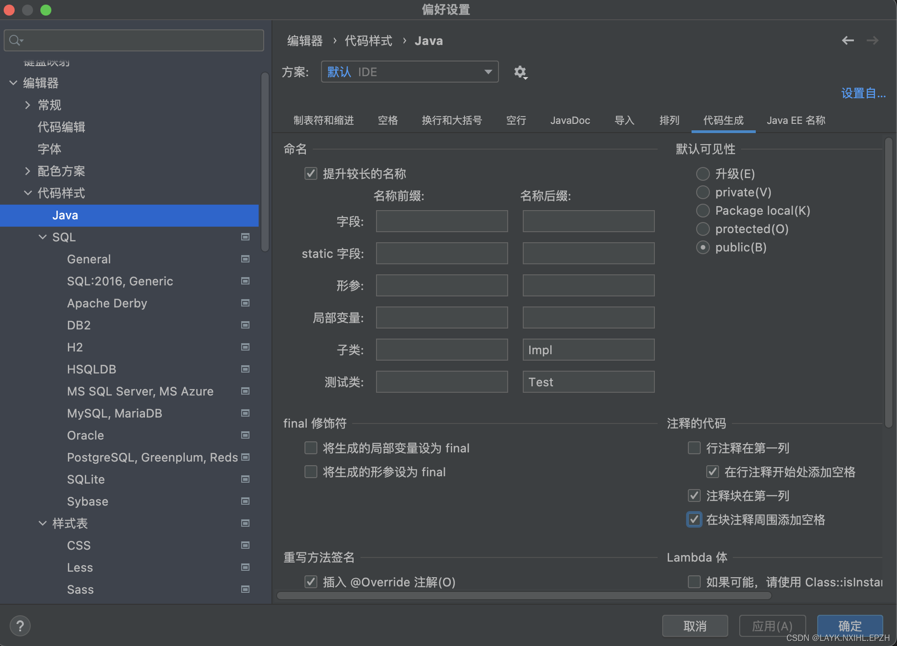Toggle 在行注释开始处添加空格 checkbox
Screen dimensions: 897x646
(713, 472)
